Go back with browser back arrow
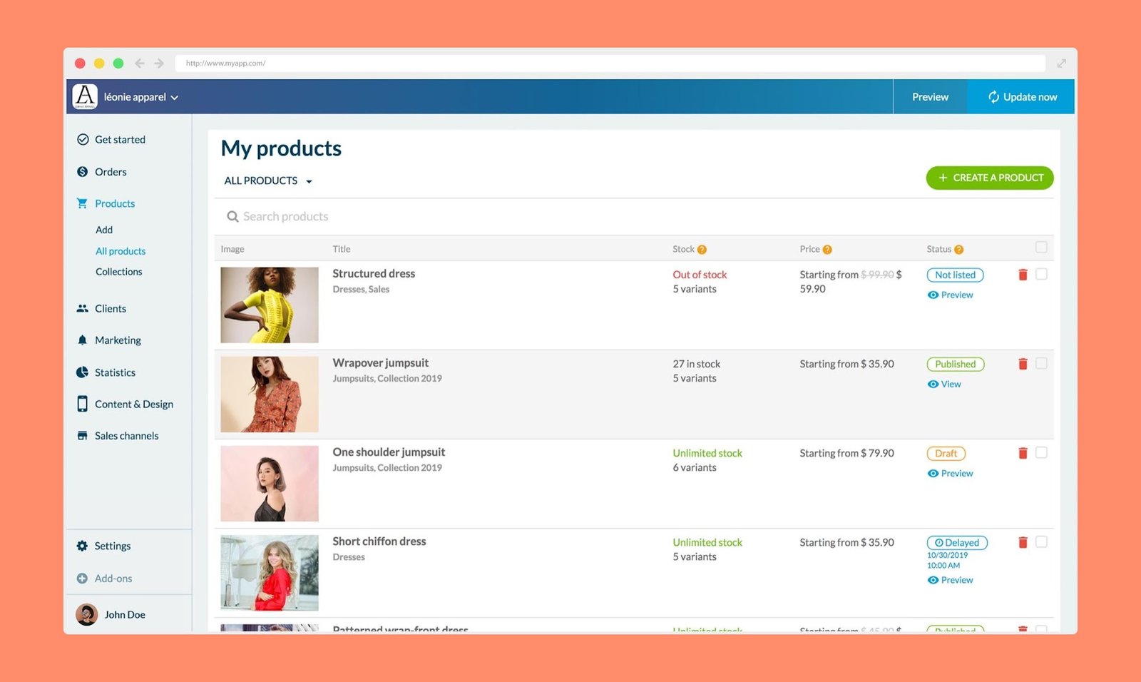The width and height of the screenshot is (1141, 682). tap(140, 63)
